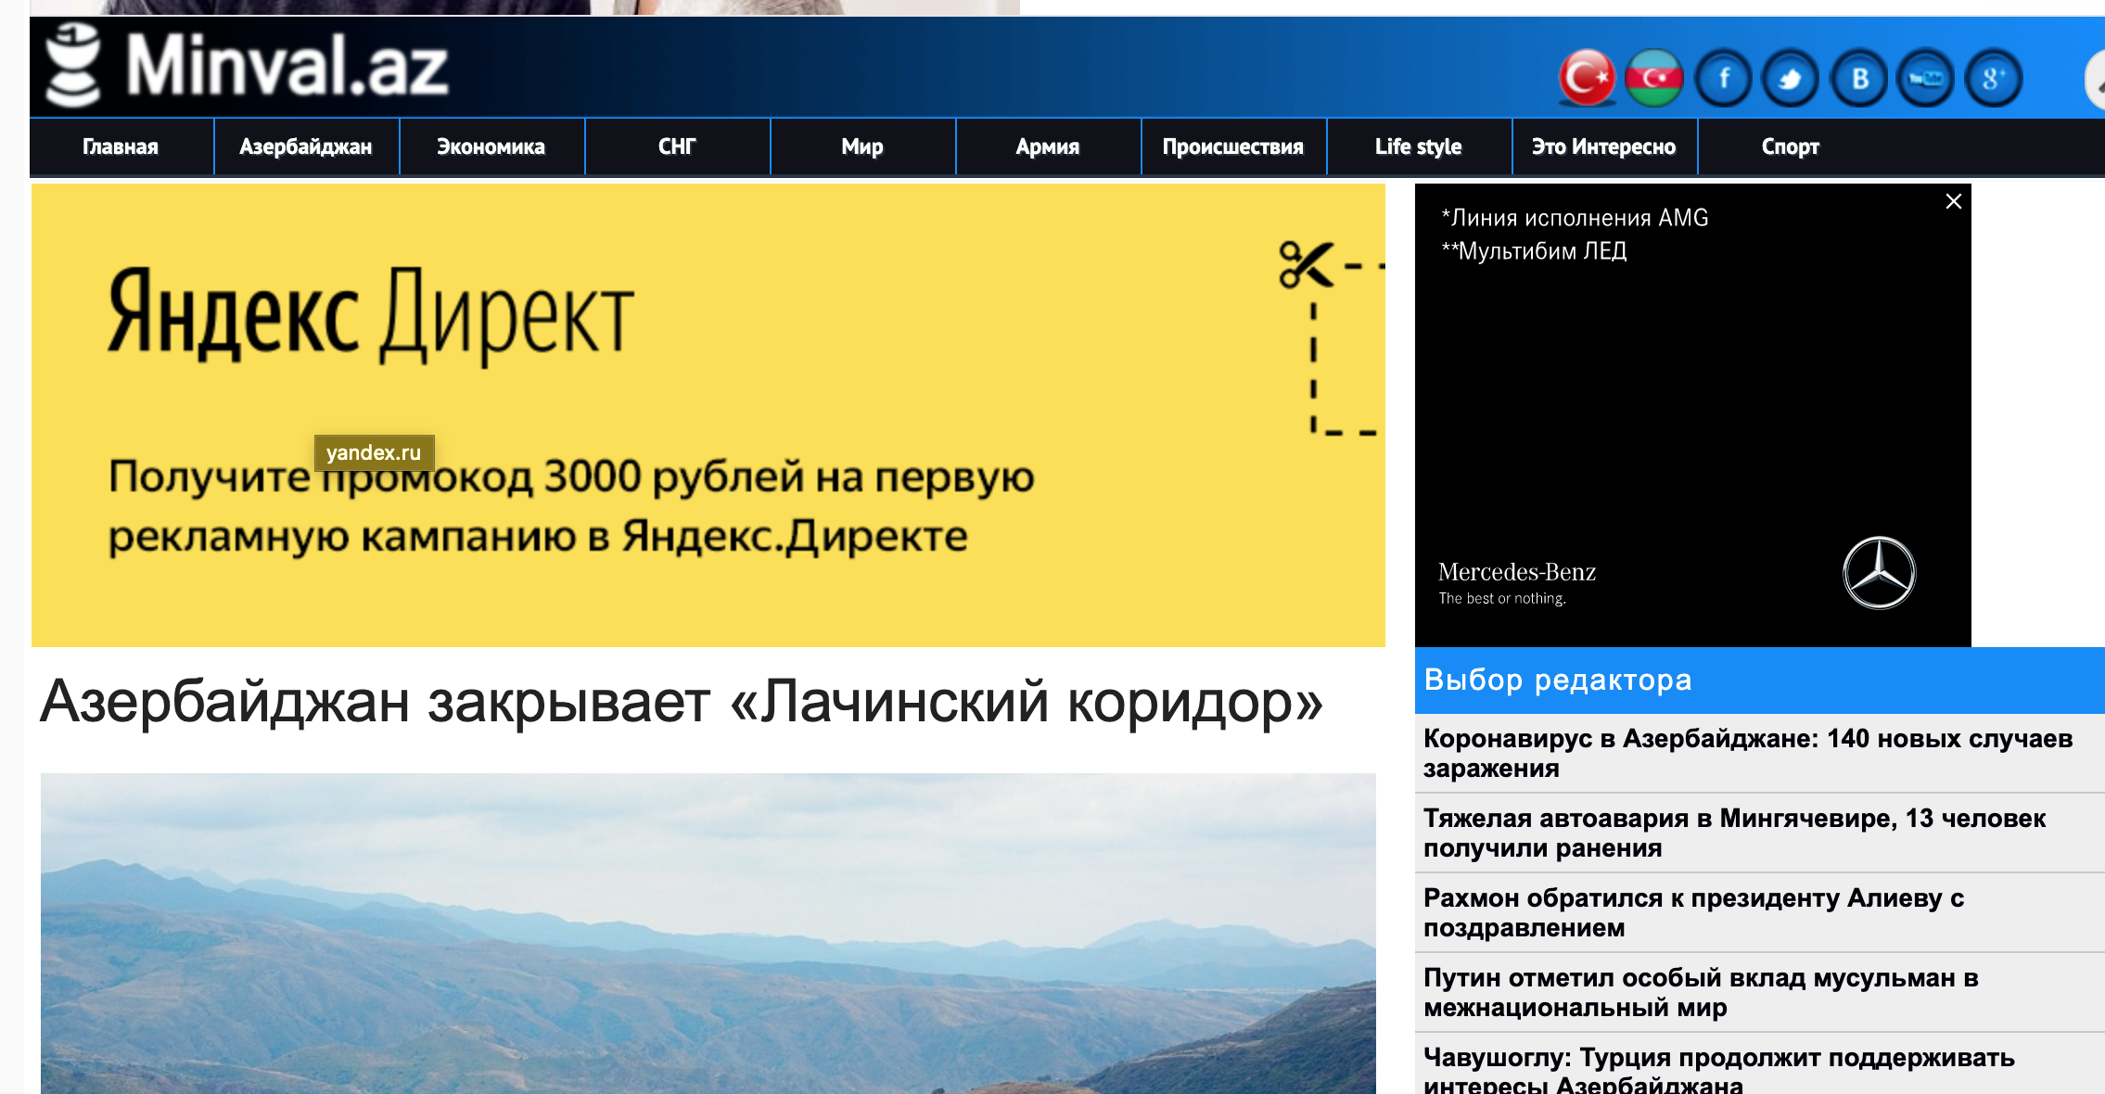Open the Экономика menu item

click(491, 146)
